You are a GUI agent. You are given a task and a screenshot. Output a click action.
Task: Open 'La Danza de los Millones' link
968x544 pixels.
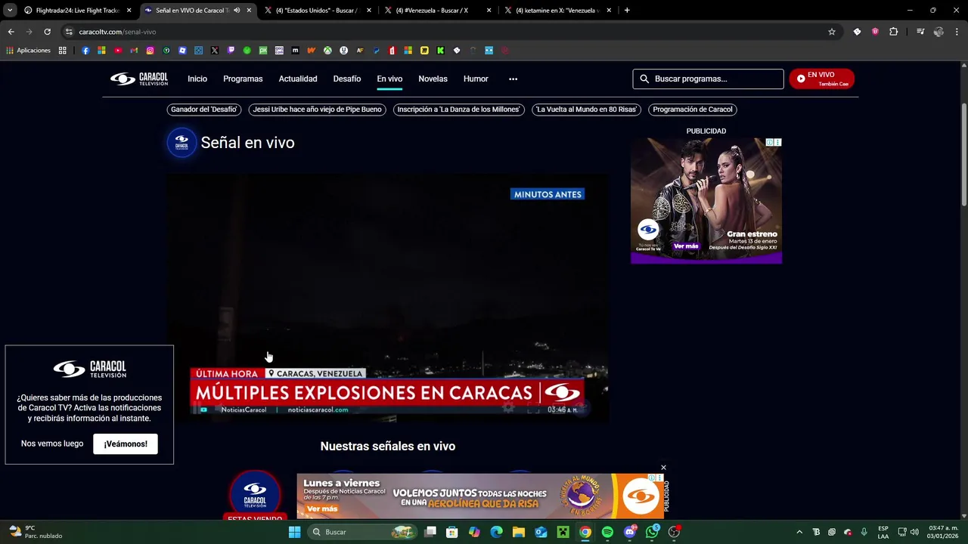click(x=458, y=110)
